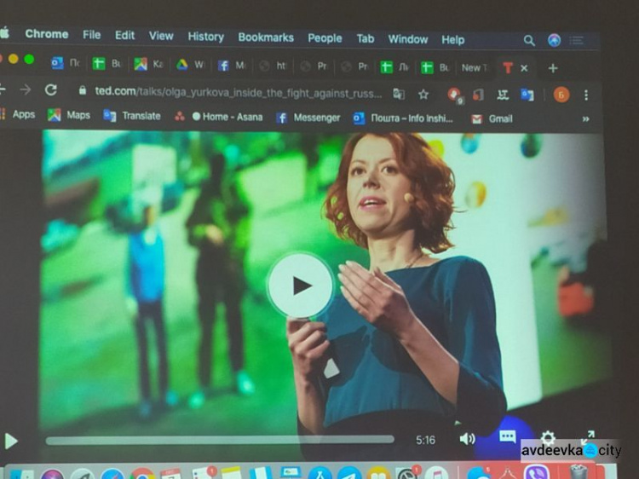Bookmark this page with the star icon
The image size is (639, 479).
pyautogui.click(x=423, y=94)
